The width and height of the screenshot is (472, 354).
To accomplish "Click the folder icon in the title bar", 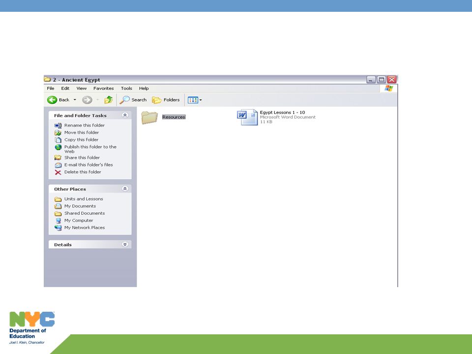I will pos(47,80).
